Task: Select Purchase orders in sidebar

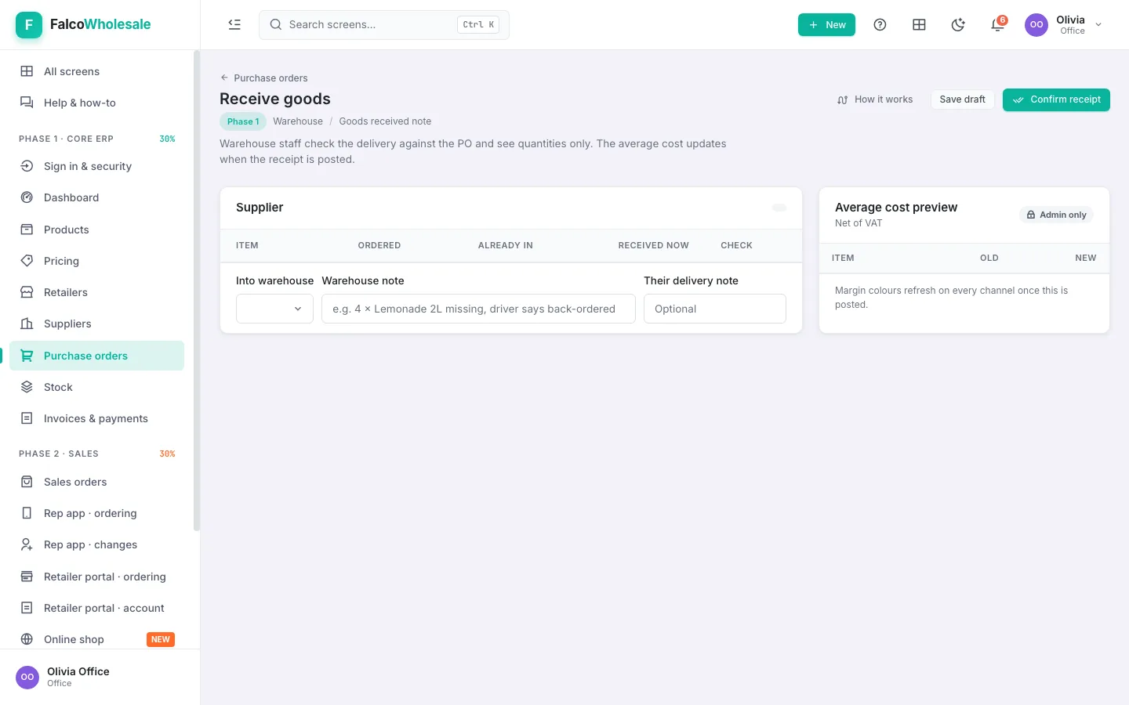Action: [x=96, y=356]
